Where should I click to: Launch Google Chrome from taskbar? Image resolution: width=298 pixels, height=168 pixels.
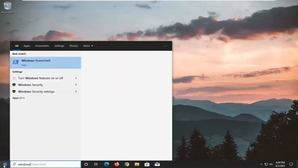(x=127, y=164)
